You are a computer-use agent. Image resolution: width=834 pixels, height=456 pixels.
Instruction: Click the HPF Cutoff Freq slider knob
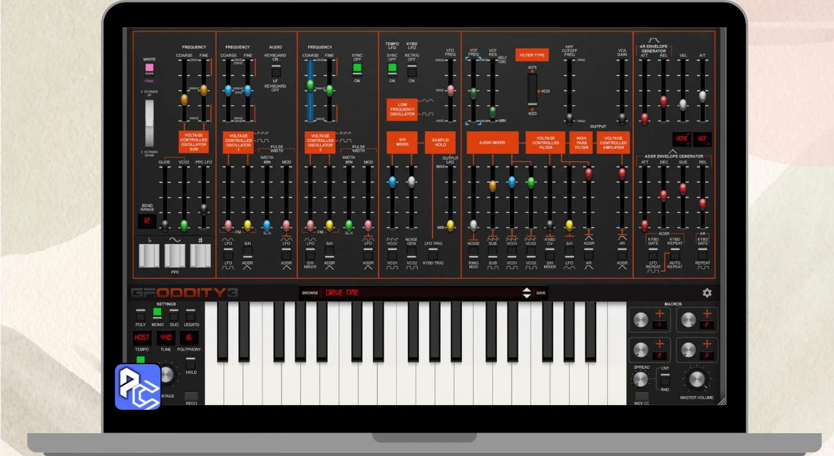pos(570,118)
